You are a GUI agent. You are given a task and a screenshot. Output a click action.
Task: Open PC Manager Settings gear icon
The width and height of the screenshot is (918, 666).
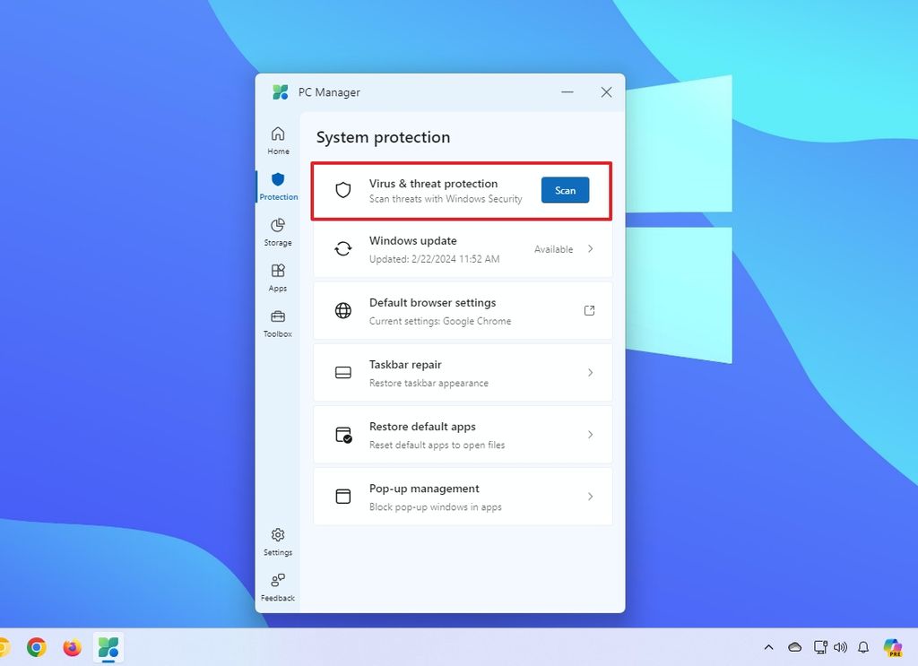pyautogui.click(x=278, y=539)
